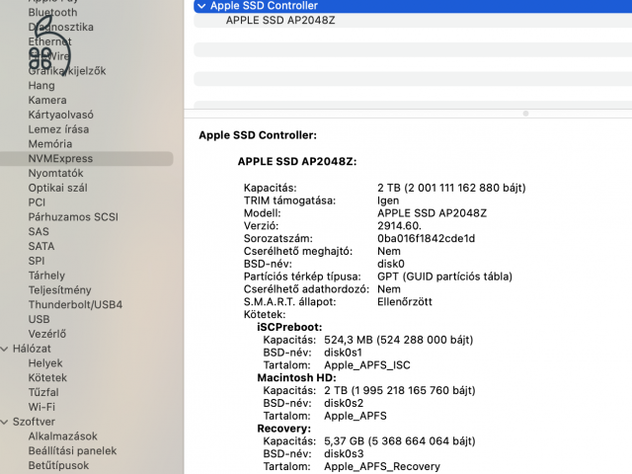The width and height of the screenshot is (632, 474).
Task: Open Helyek under Hálózat
Action: point(45,363)
